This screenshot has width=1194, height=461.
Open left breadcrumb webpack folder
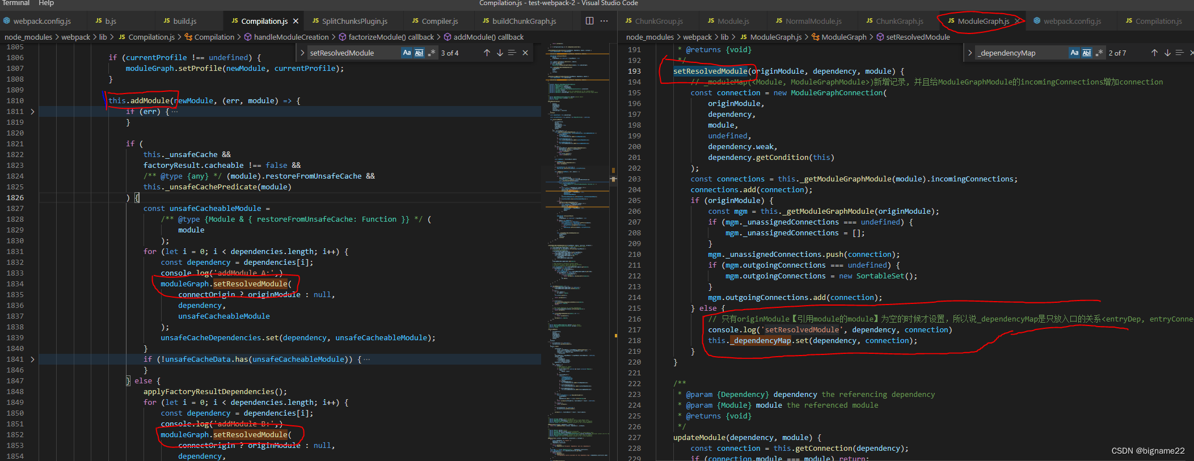(75, 37)
